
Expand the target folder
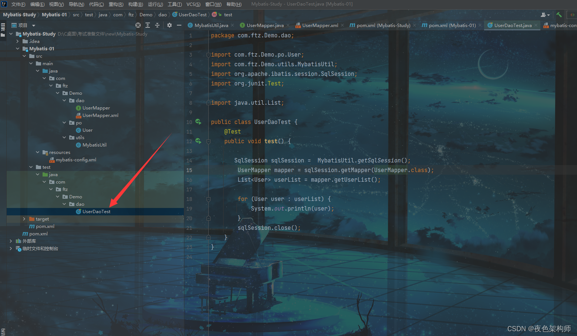(x=24, y=219)
